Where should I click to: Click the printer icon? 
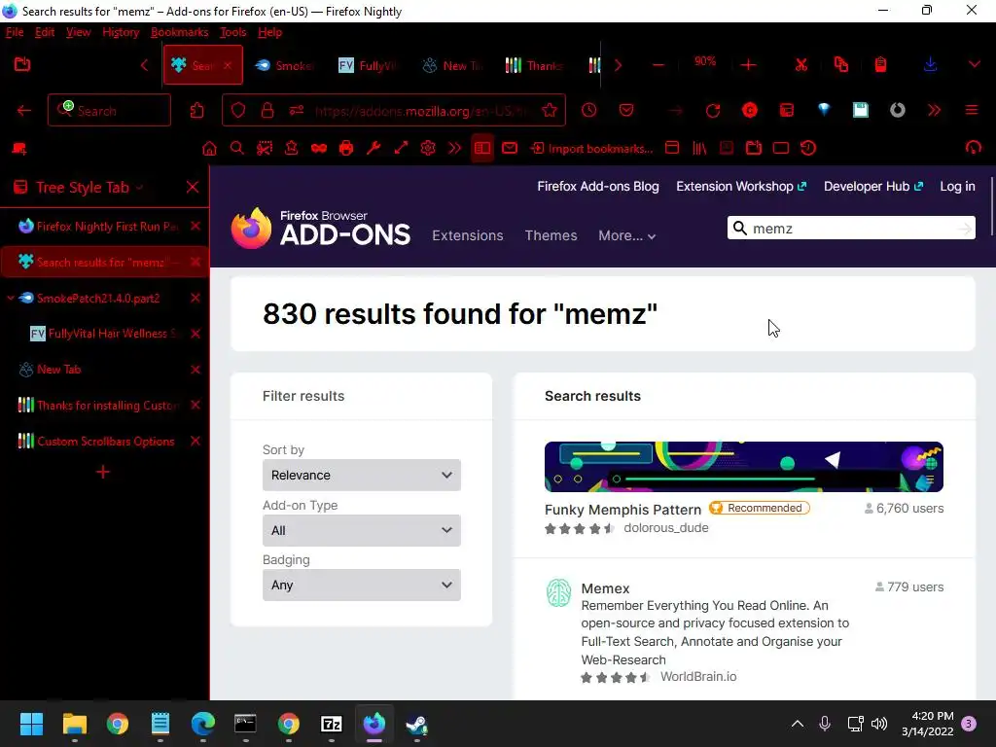[x=346, y=149]
